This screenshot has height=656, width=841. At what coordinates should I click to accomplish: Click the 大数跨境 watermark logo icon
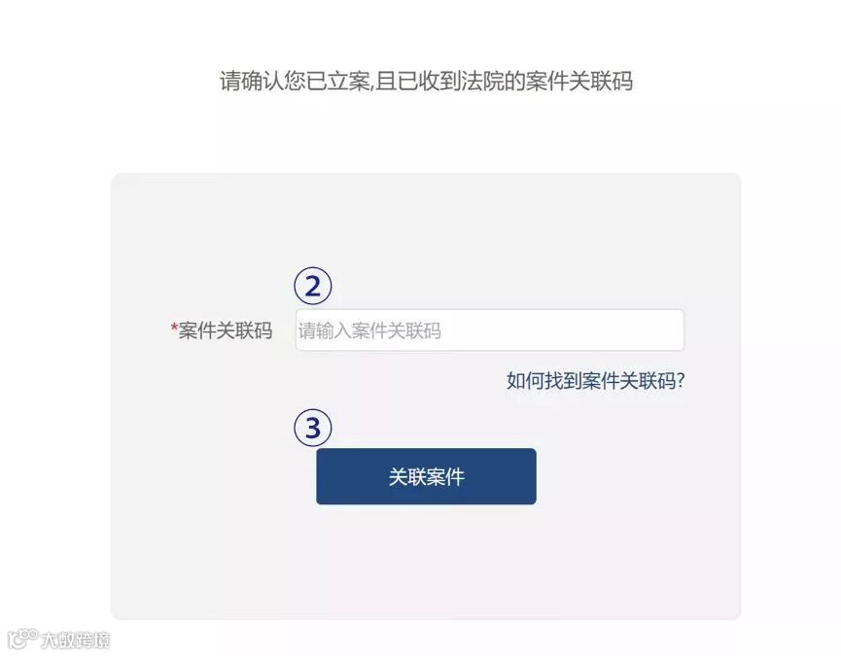tap(22, 639)
